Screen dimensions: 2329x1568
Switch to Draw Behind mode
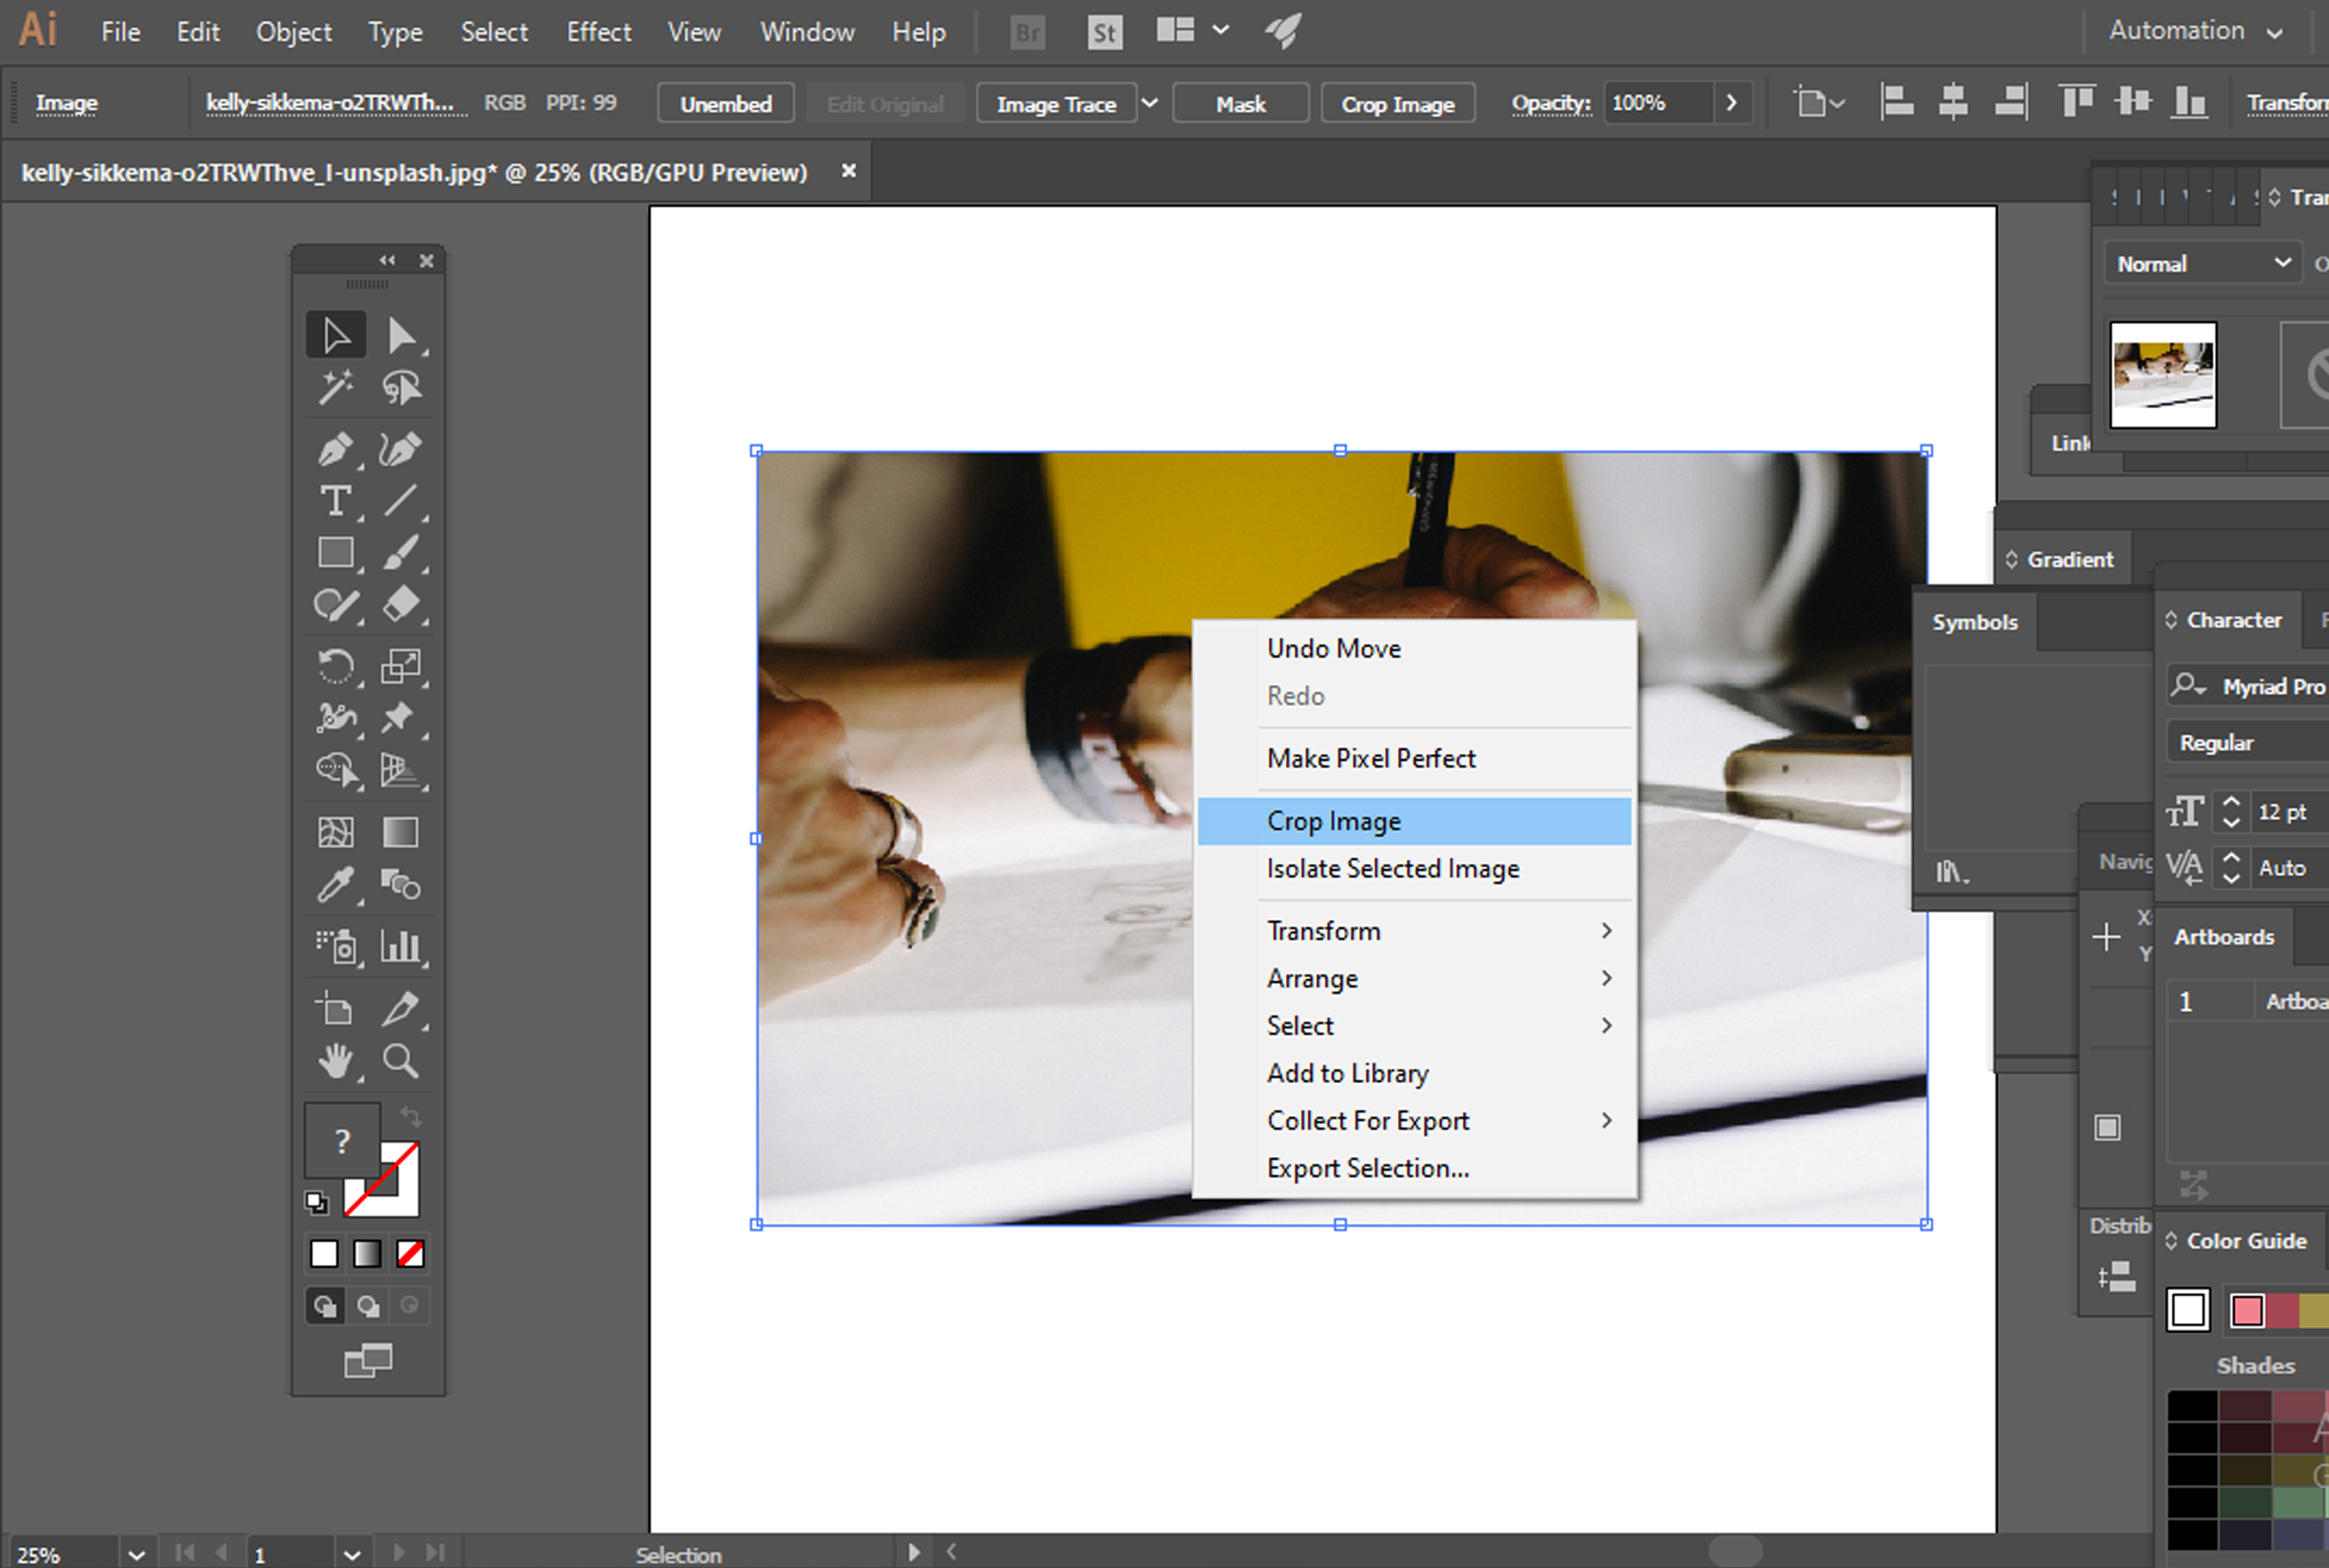pos(368,1306)
